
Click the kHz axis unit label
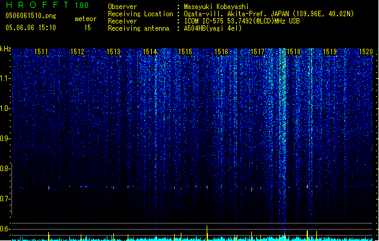coord(5,49)
